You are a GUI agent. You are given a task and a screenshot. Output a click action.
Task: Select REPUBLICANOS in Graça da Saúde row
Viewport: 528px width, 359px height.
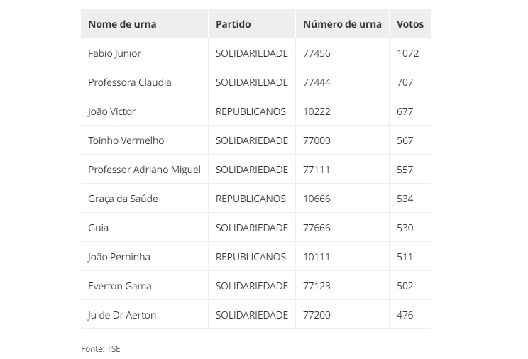251,199
